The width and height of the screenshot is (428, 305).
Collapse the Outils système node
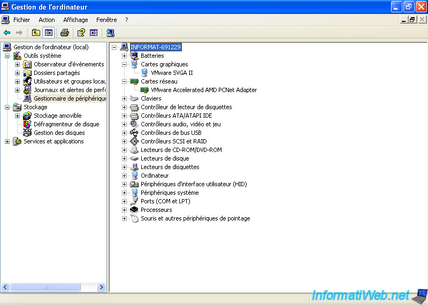[7, 56]
